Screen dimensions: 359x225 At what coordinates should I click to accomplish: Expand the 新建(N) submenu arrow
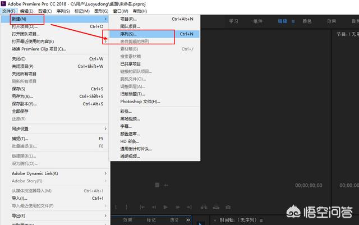click(105, 19)
